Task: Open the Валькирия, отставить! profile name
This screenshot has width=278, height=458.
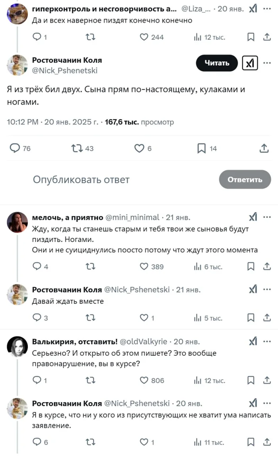Action: tap(74, 342)
